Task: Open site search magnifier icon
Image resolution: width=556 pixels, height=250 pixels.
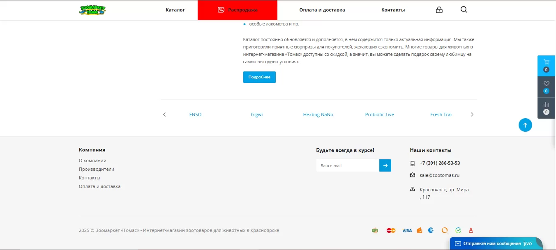Action: point(464,10)
